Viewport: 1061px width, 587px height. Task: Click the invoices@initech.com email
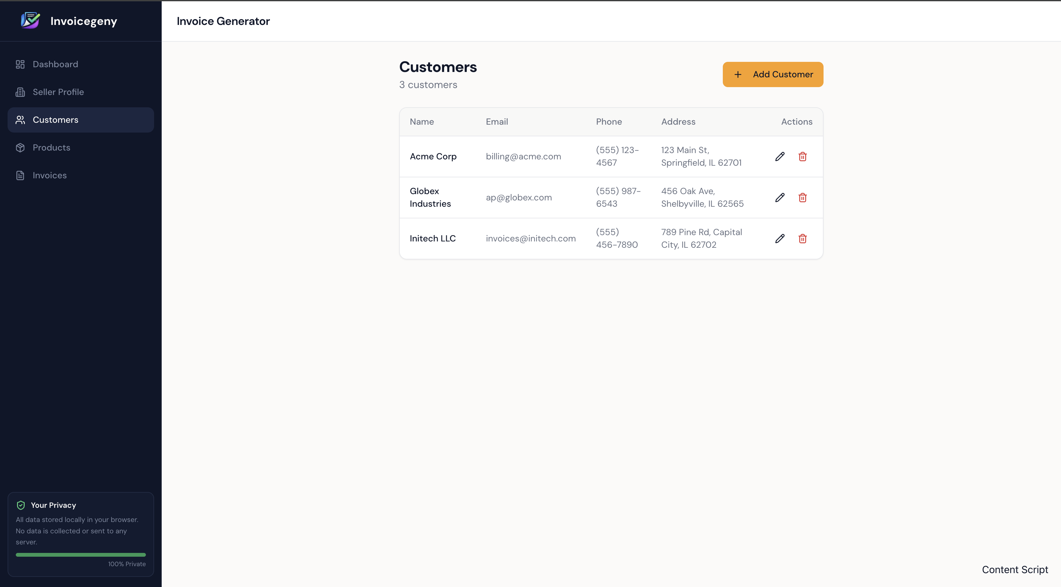(x=530, y=238)
